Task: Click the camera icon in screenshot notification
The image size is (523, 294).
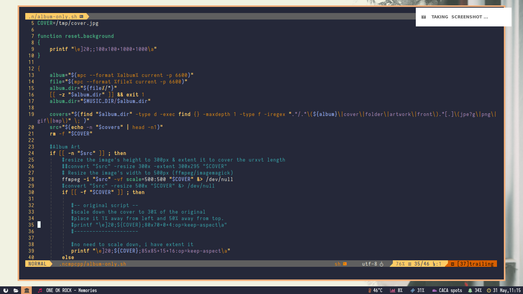Action: [423, 17]
